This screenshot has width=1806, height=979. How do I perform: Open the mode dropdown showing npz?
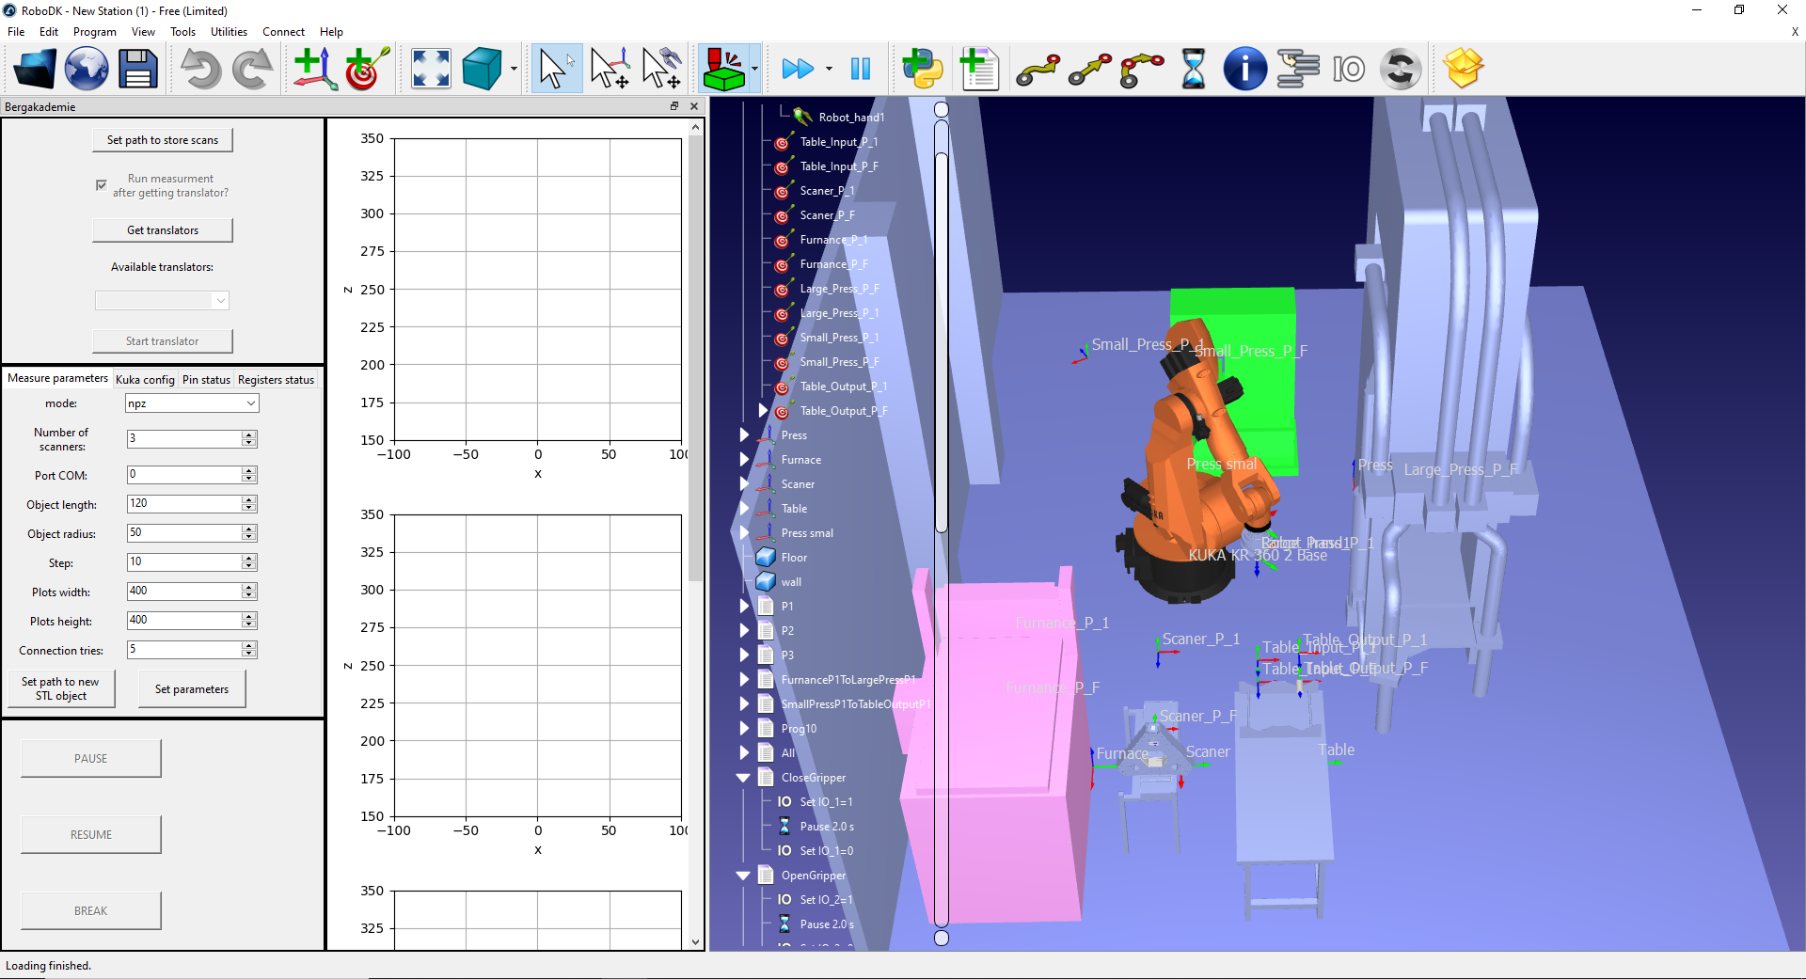click(x=192, y=403)
